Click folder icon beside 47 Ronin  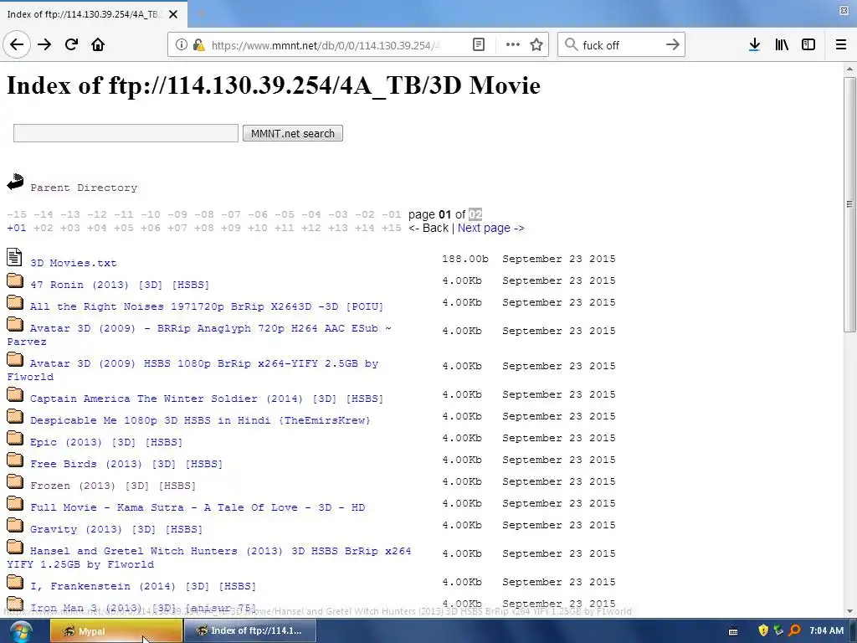(x=15, y=280)
